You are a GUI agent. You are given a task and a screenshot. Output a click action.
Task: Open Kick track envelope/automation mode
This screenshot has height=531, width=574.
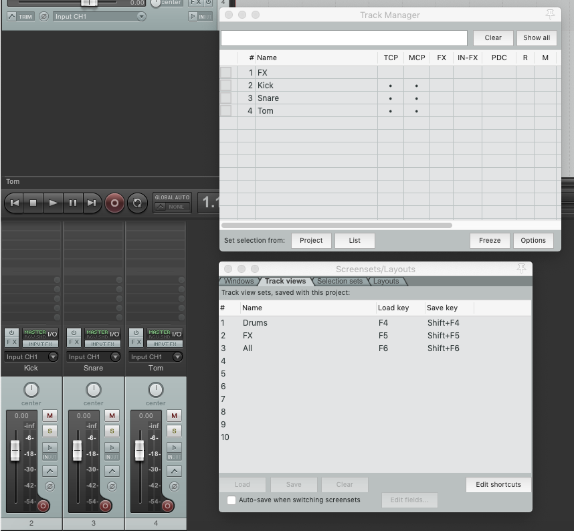pyautogui.click(x=50, y=471)
